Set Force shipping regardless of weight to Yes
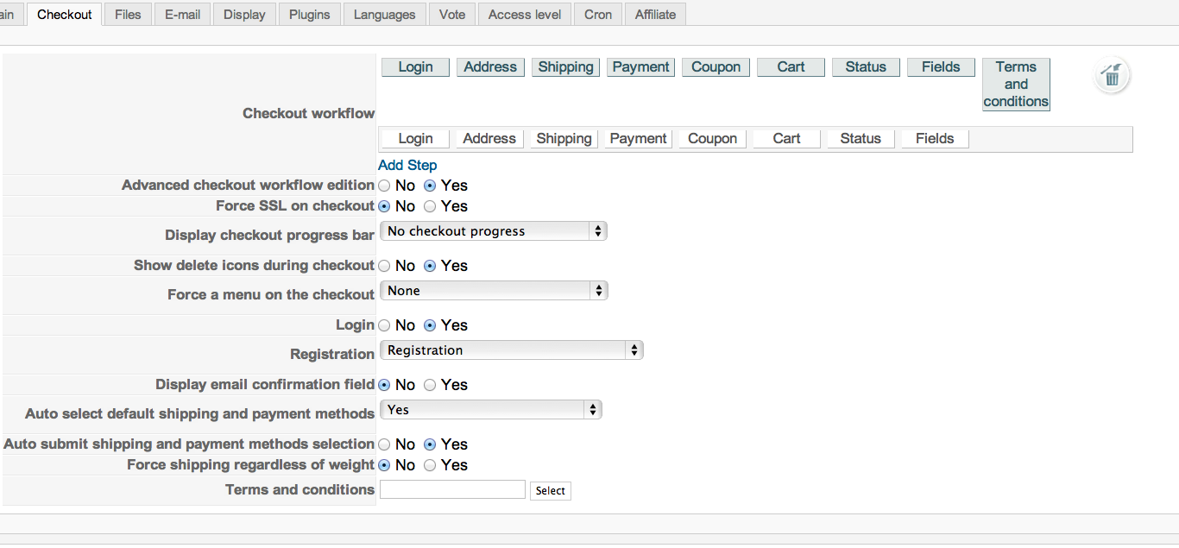 [x=430, y=465]
